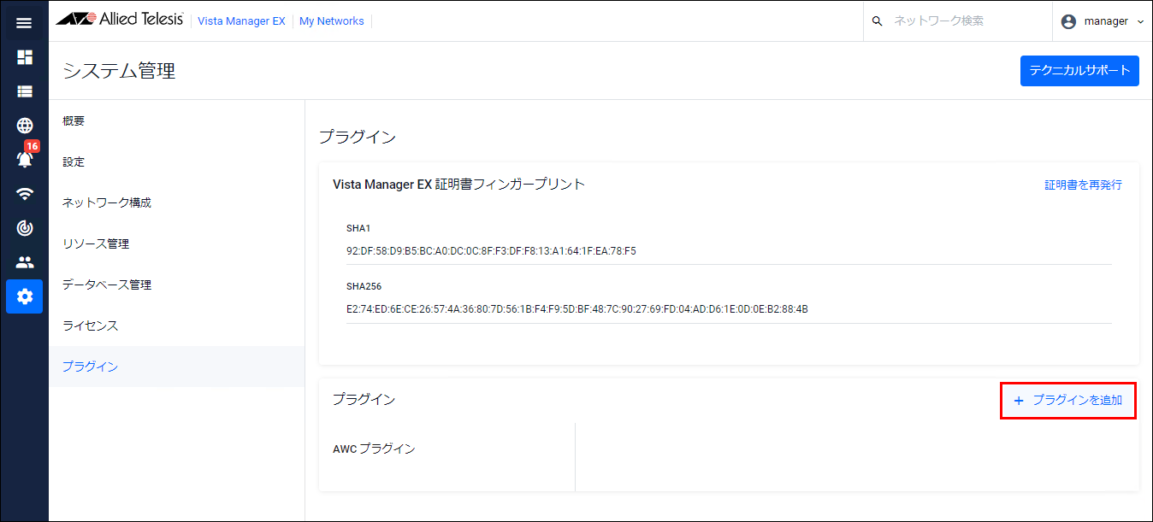Go to ライセンス section

90,326
